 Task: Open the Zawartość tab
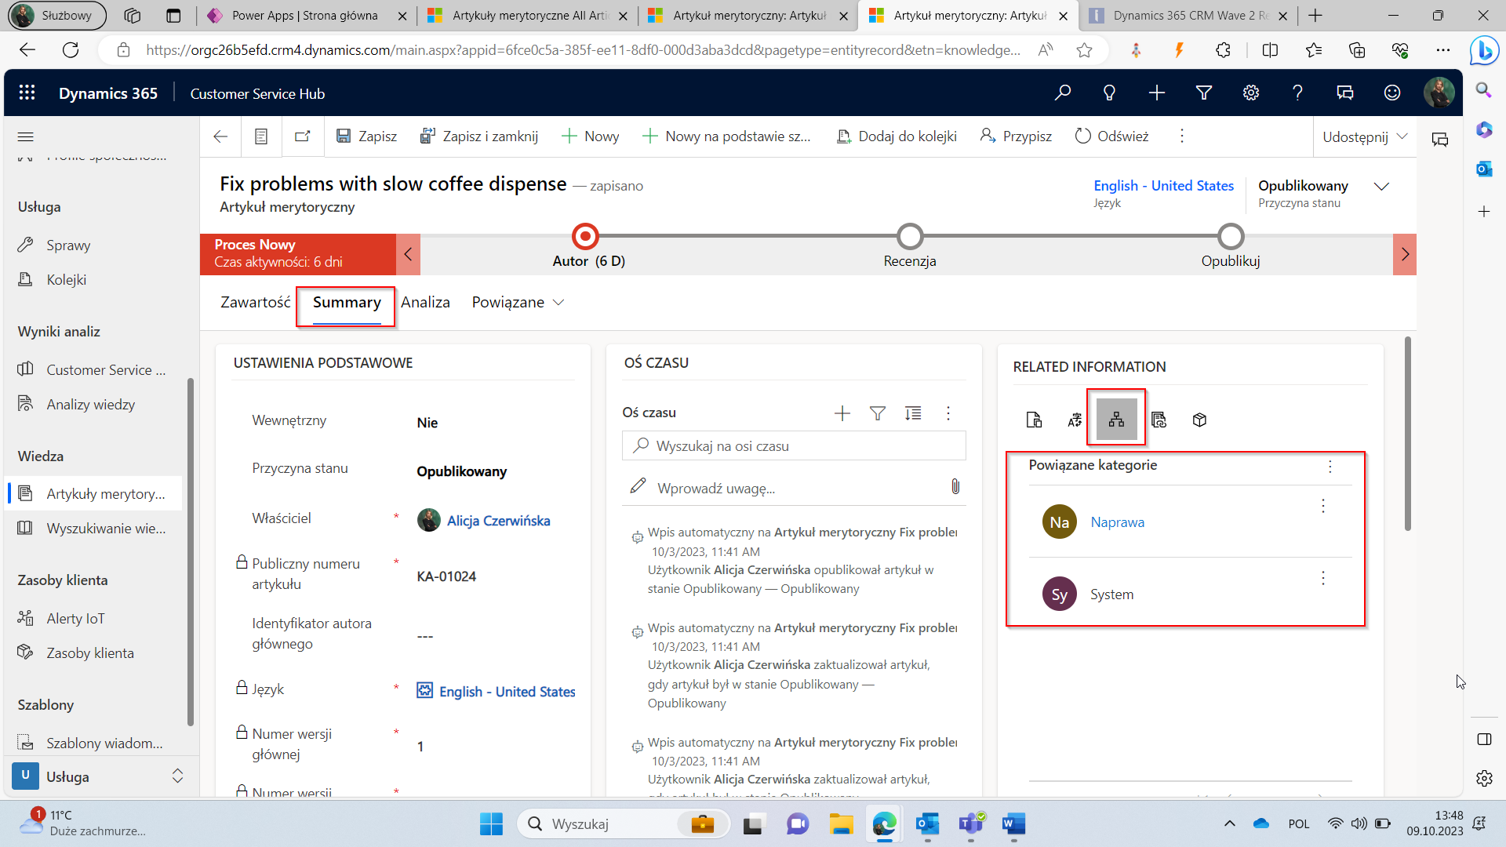click(255, 303)
